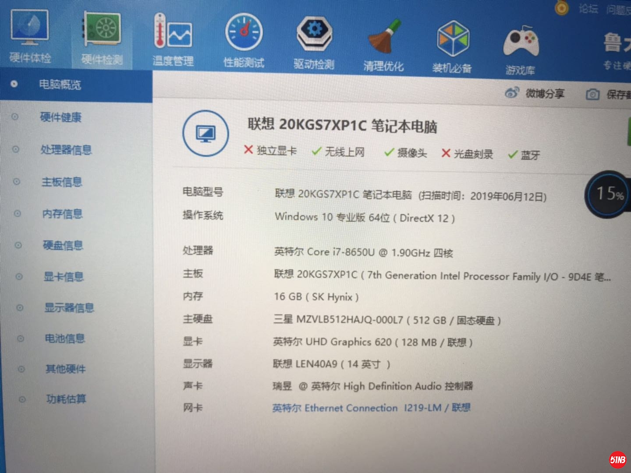The width and height of the screenshot is (631, 473).
Task: Toggle the 无线上网 wireless checkmark
Action: [x=316, y=151]
